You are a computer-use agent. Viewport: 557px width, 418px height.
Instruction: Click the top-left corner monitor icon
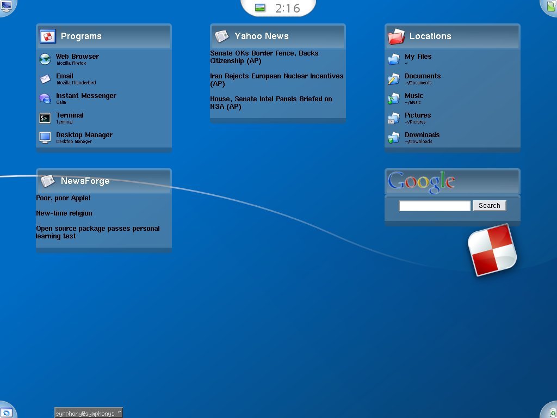[6, 6]
